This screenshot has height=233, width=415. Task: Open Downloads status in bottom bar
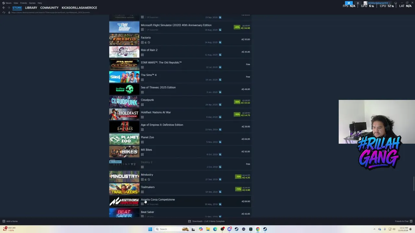(207, 221)
